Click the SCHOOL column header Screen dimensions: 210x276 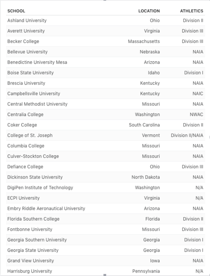16,11
